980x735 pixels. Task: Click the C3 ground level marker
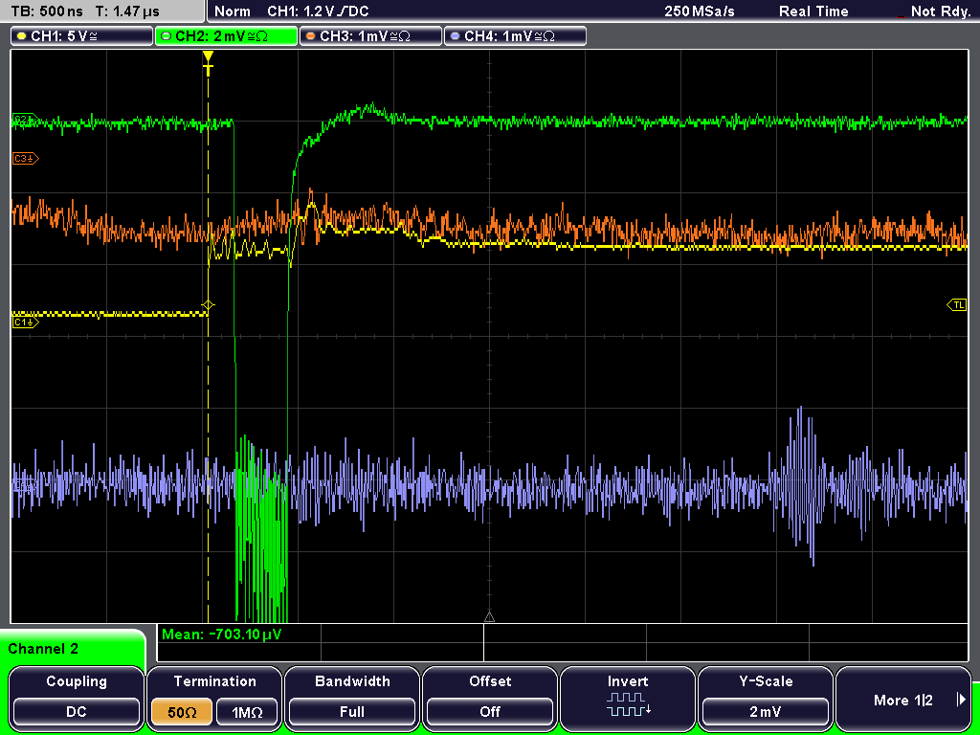point(26,159)
